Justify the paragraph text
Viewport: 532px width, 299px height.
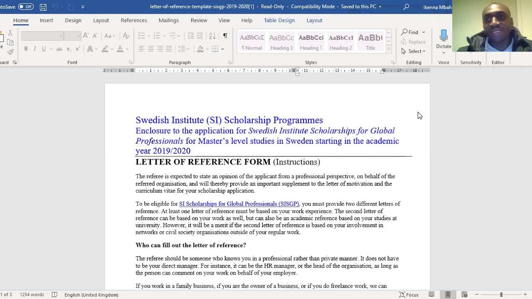click(x=169, y=49)
